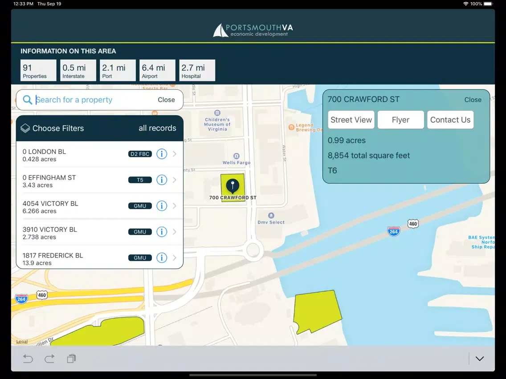Open Choose Filters
Viewport: 506px width, 379px height.
(58, 128)
